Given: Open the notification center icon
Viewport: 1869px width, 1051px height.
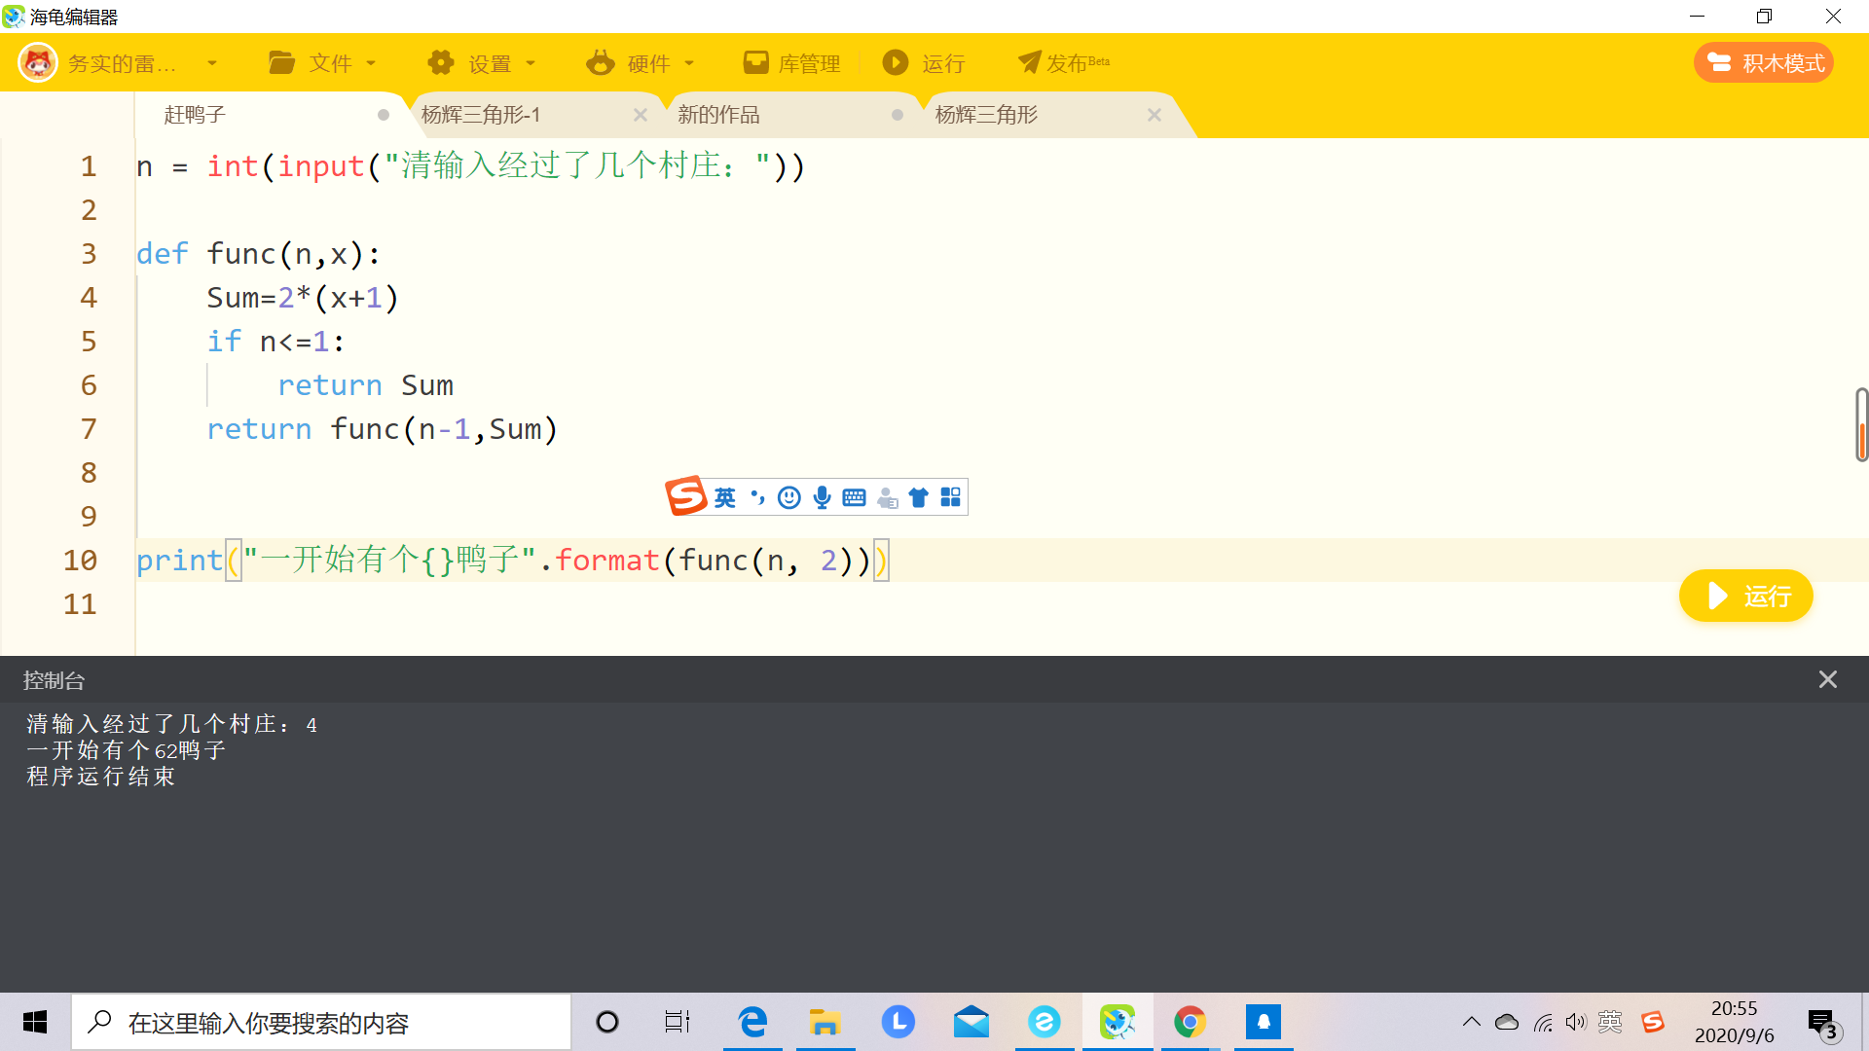Looking at the screenshot, I should [x=1823, y=1024].
